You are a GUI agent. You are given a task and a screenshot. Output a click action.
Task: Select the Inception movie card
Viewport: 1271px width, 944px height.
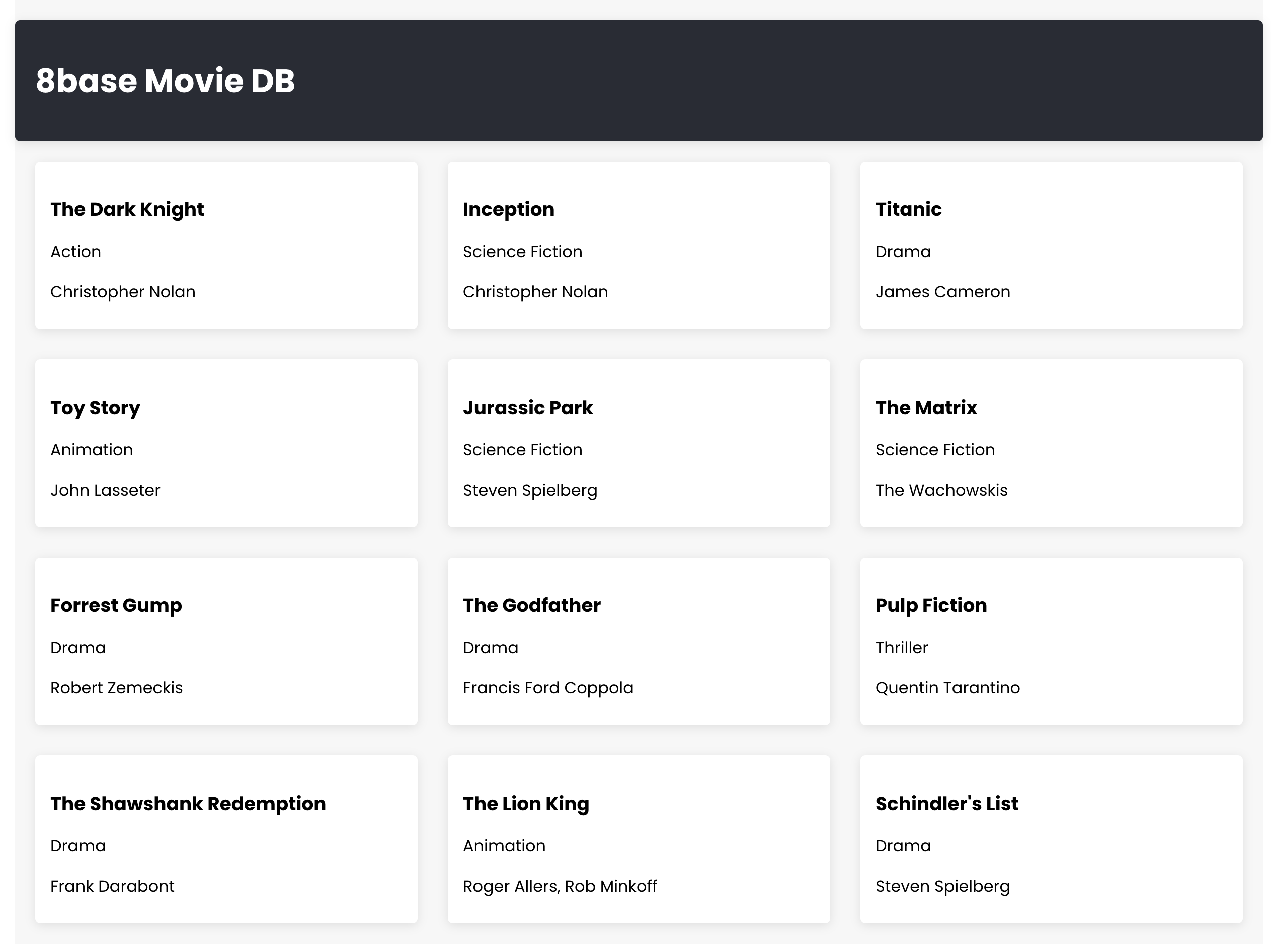(x=638, y=245)
